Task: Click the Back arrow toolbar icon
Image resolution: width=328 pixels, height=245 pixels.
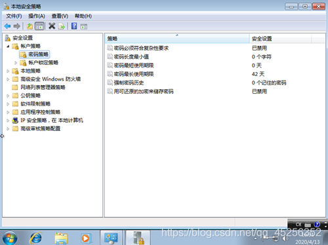Action: click(x=7, y=26)
